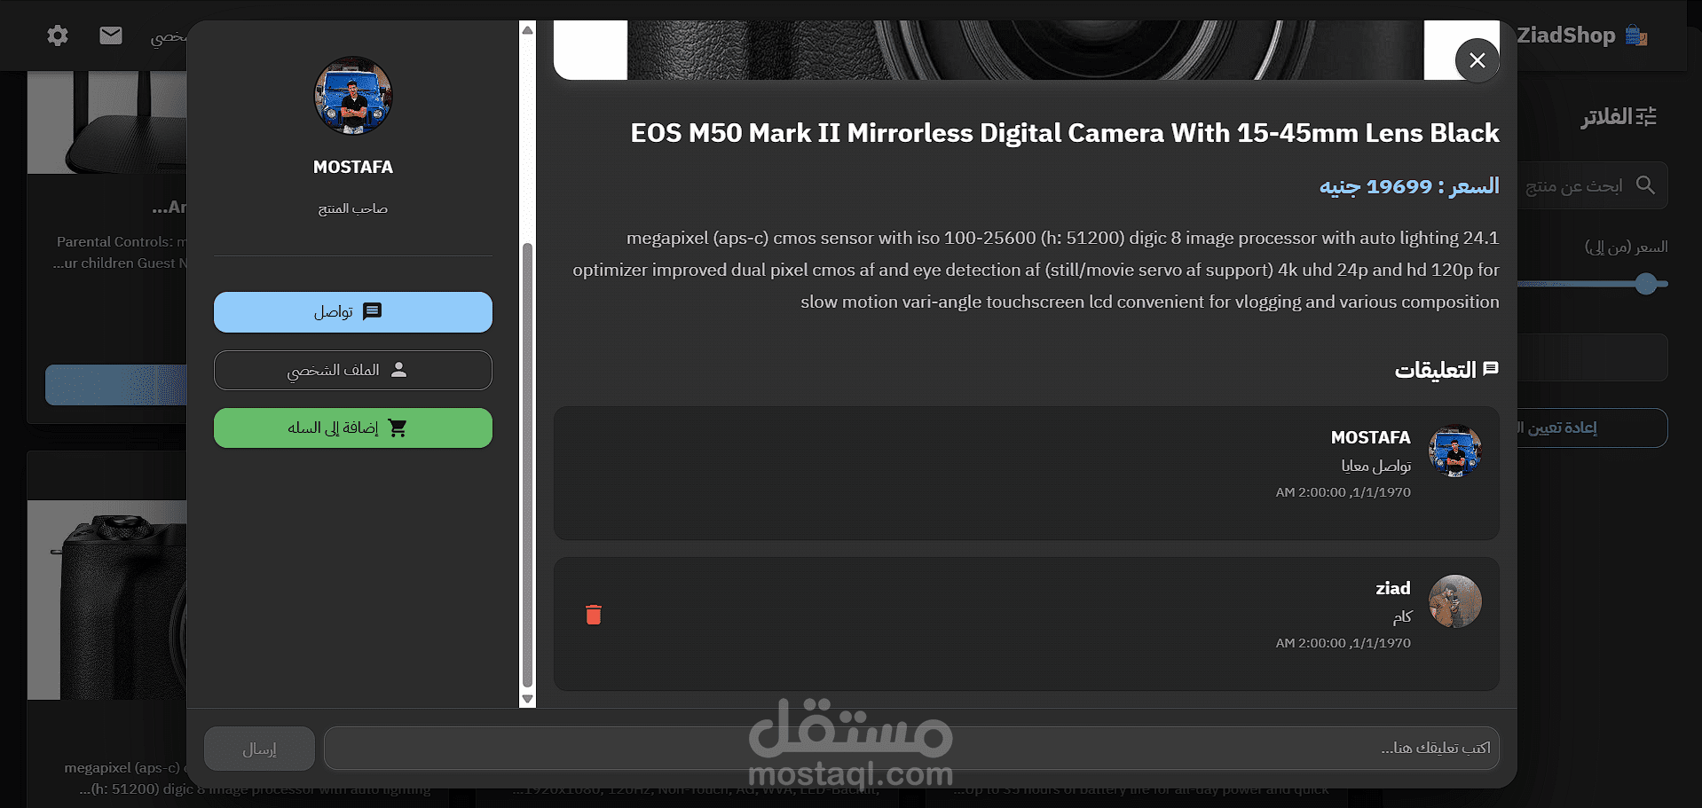Delete ziad's comment with trash icon
1702x808 pixels.
click(x=594, y=615)
